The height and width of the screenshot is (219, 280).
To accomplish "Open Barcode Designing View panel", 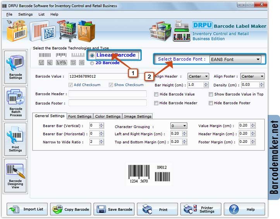I will point(15,176).
